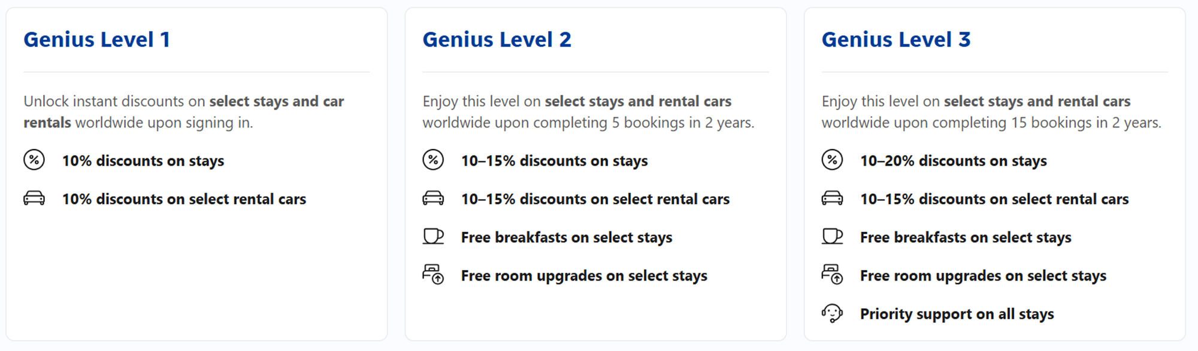Click the room upgrade icon in Level 3
Viewport: 1198px width, 351px height.
(832, 275)
